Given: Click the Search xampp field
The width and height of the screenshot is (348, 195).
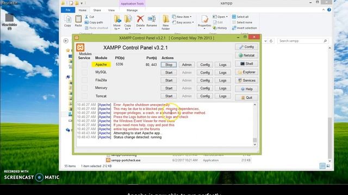Looking at the screenshot, I should pyautogui.click(x=303, y=41).
